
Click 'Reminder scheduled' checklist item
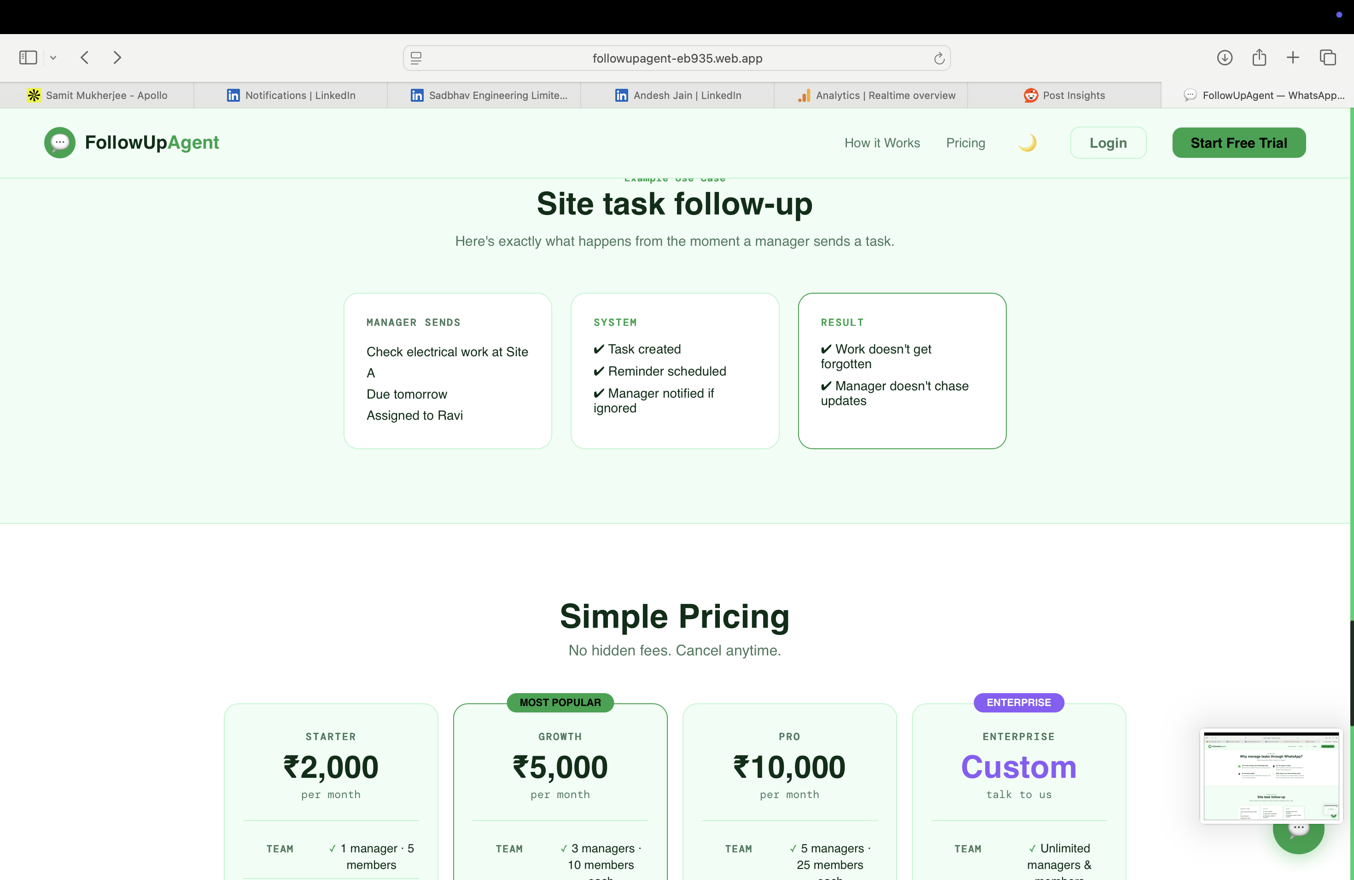[x=660, y=371]
